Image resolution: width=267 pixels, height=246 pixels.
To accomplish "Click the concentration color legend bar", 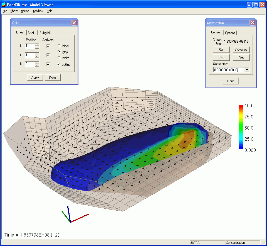I will [241, 127].
